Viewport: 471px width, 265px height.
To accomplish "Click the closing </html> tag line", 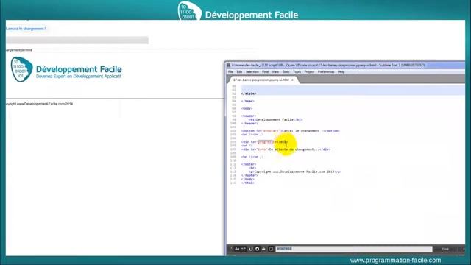I will 247,183.
